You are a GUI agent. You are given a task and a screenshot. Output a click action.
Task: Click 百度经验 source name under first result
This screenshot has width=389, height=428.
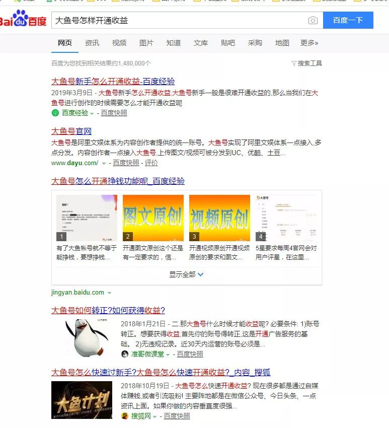75,113
